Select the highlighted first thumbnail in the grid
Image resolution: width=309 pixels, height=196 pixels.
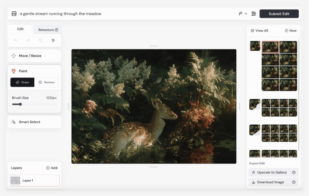click(x=270, y=47)
